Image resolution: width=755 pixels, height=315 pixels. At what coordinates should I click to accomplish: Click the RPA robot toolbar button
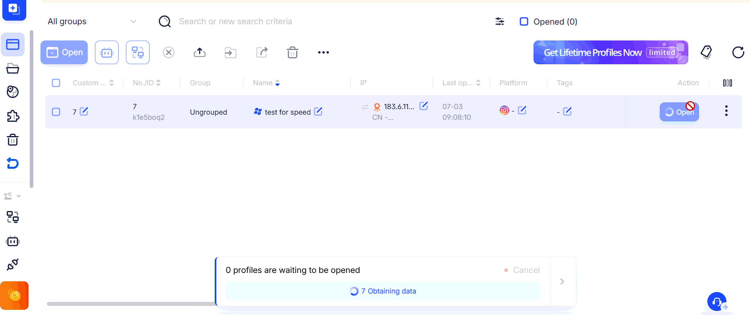click(x=107, y=52)
